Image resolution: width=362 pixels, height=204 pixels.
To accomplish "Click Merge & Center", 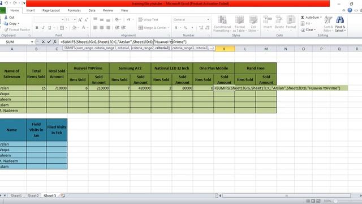I will coord(152,28).
